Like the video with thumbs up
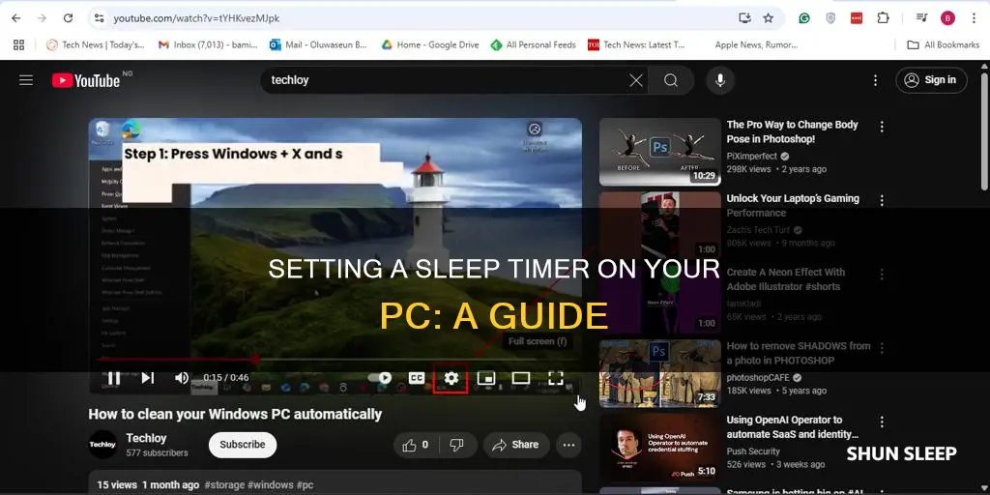This screenshot has width=990, height=495. point(415,445)
